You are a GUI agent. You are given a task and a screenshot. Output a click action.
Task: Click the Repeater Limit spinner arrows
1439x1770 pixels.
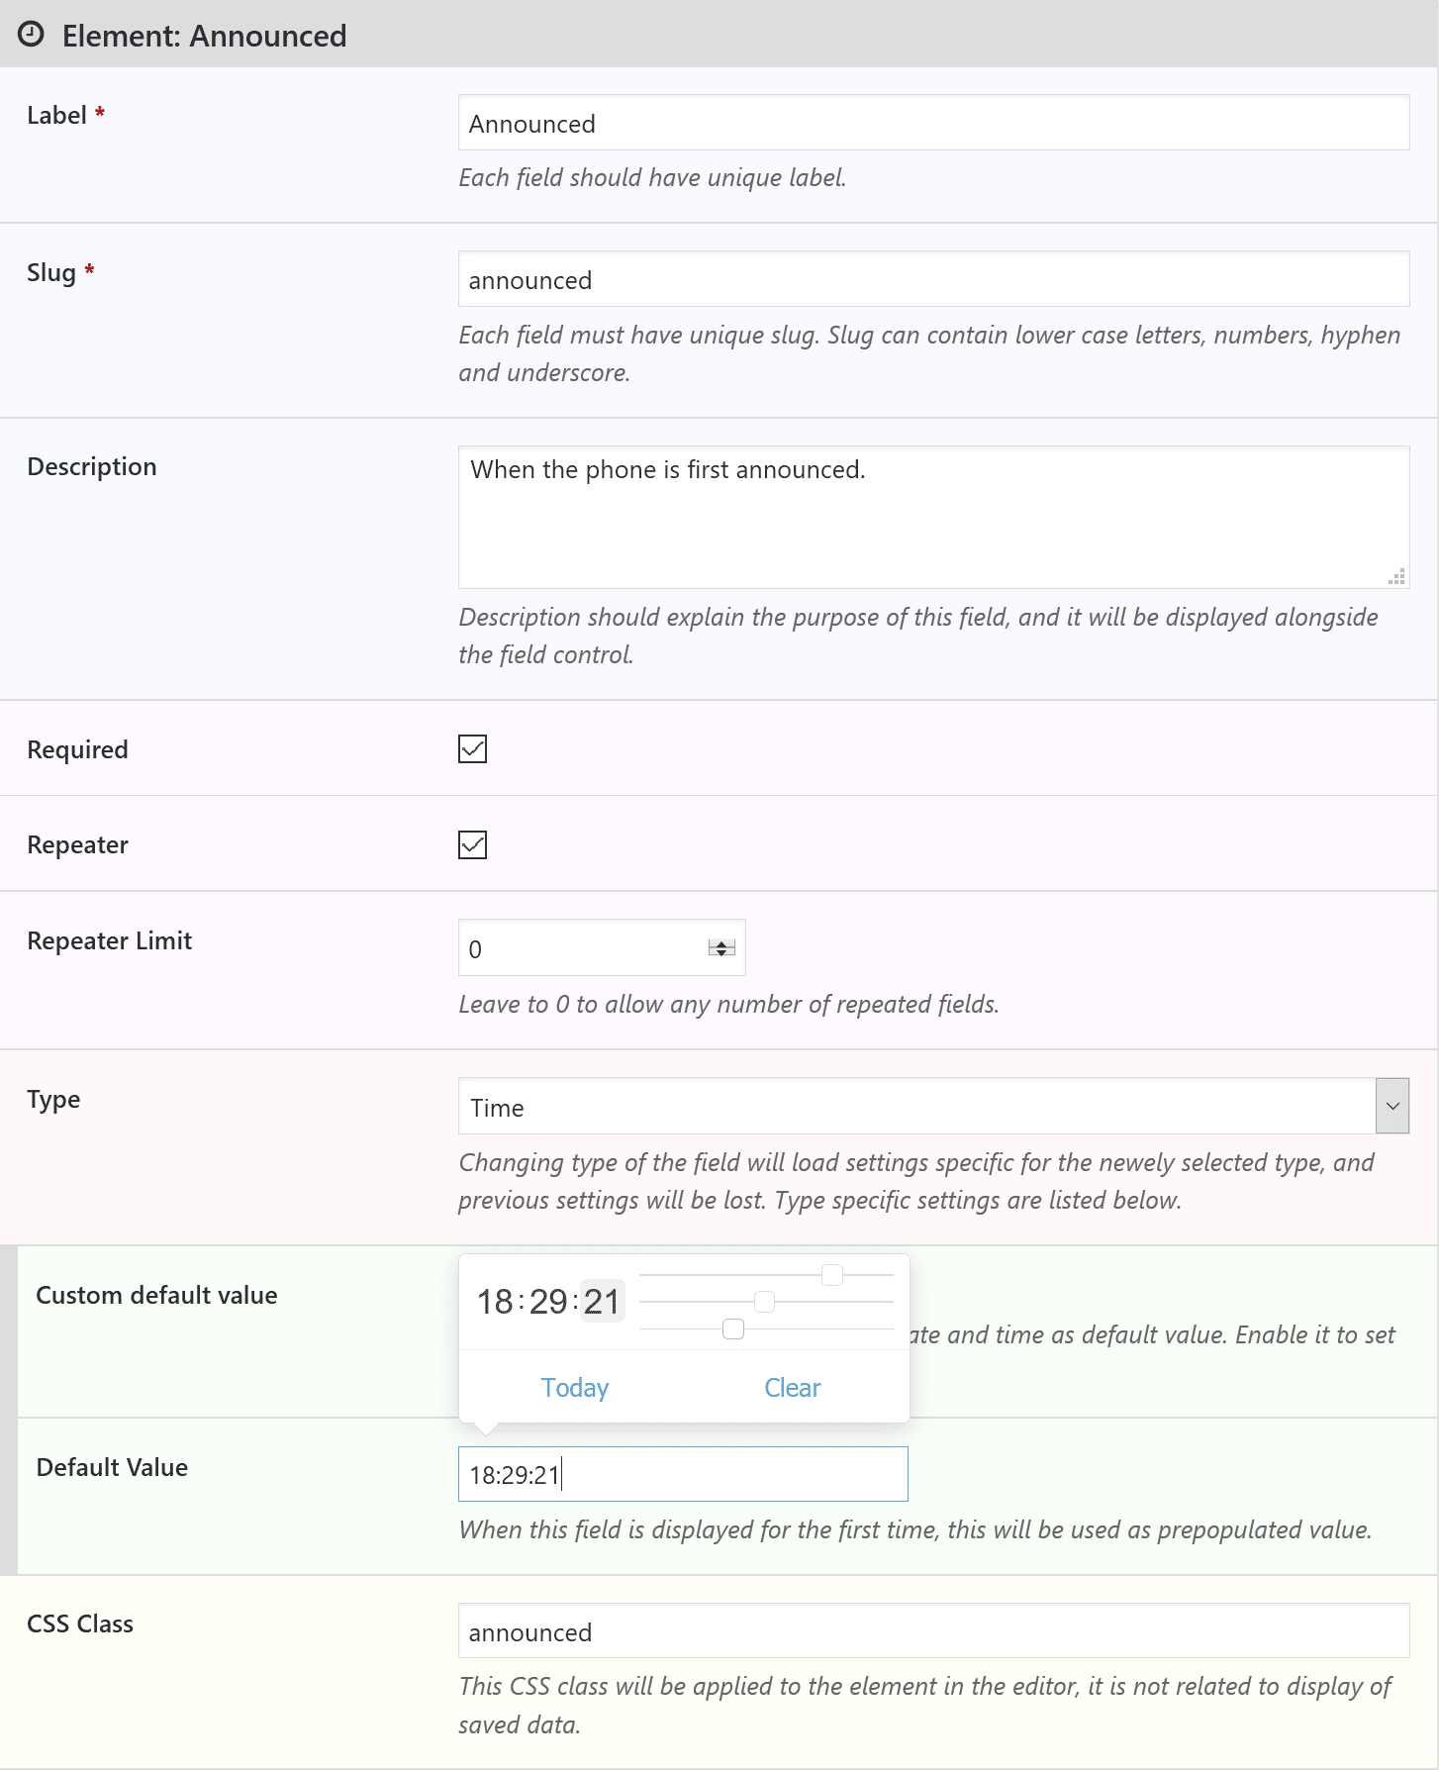tap(721, 948)
